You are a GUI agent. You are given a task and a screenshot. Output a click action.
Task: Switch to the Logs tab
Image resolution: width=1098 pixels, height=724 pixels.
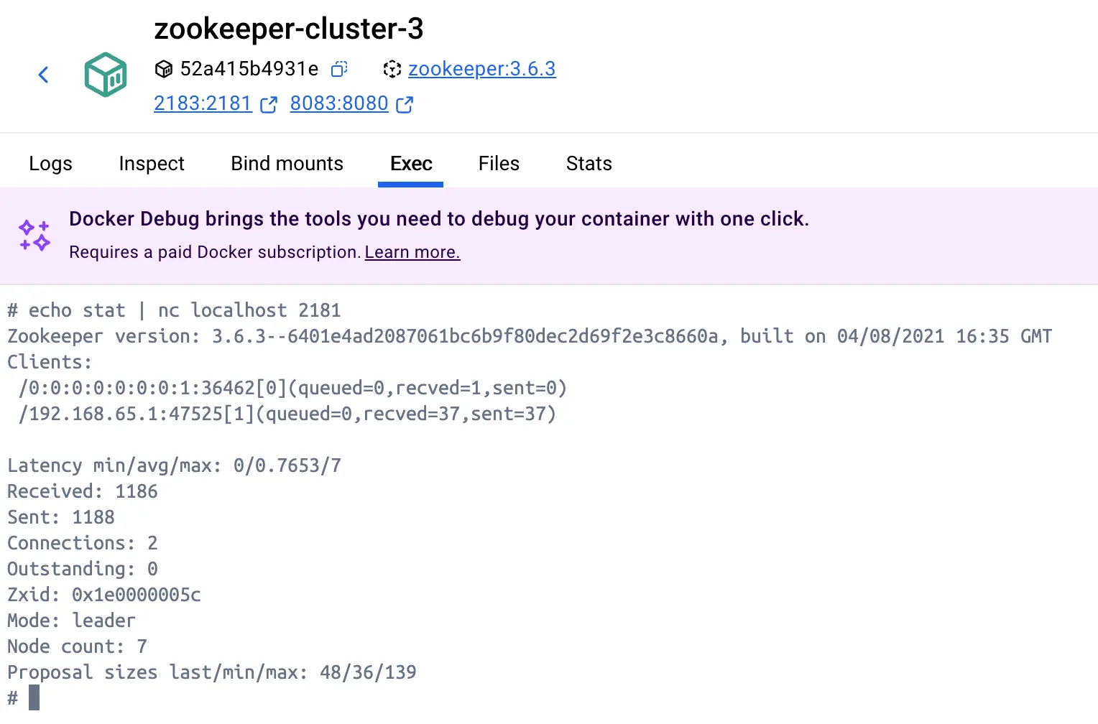(x=50, y=164)
